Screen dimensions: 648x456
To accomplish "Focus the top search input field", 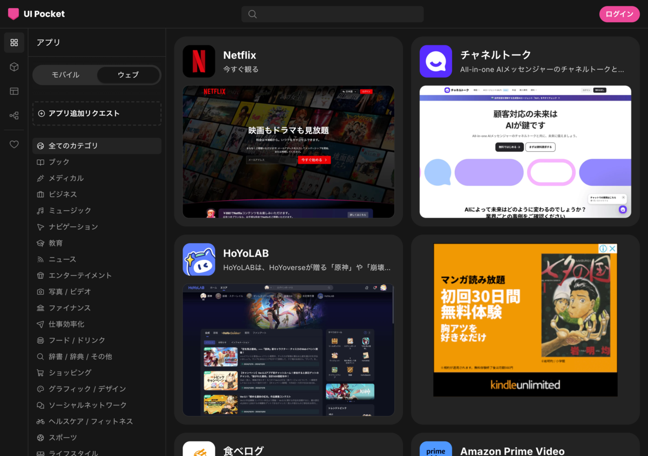I will tap(333, 14).
